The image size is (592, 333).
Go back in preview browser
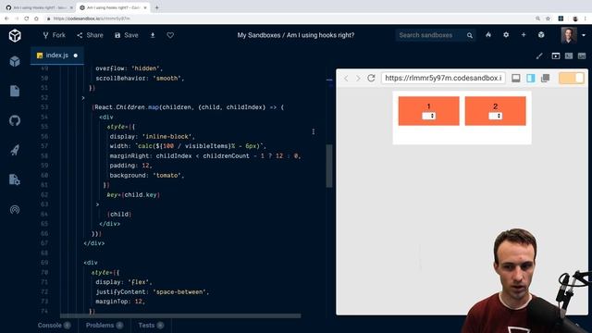coord(346,78)
